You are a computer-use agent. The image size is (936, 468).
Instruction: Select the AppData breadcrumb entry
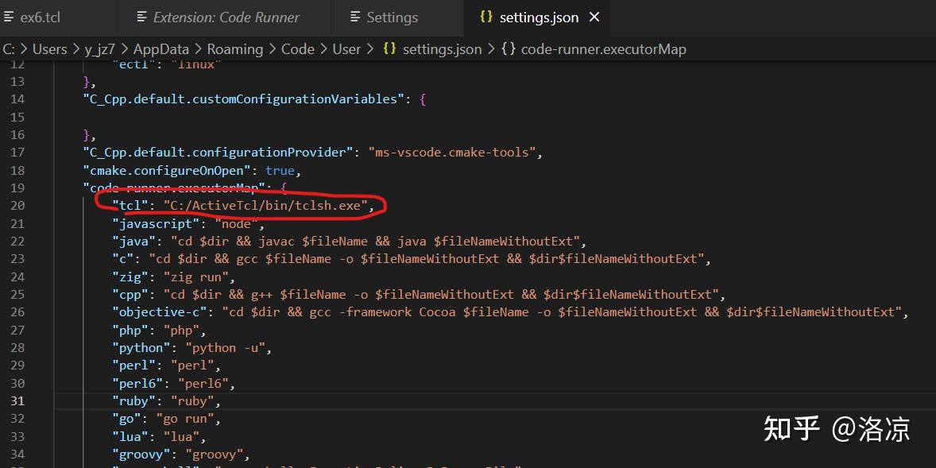(x=161, y=48)
